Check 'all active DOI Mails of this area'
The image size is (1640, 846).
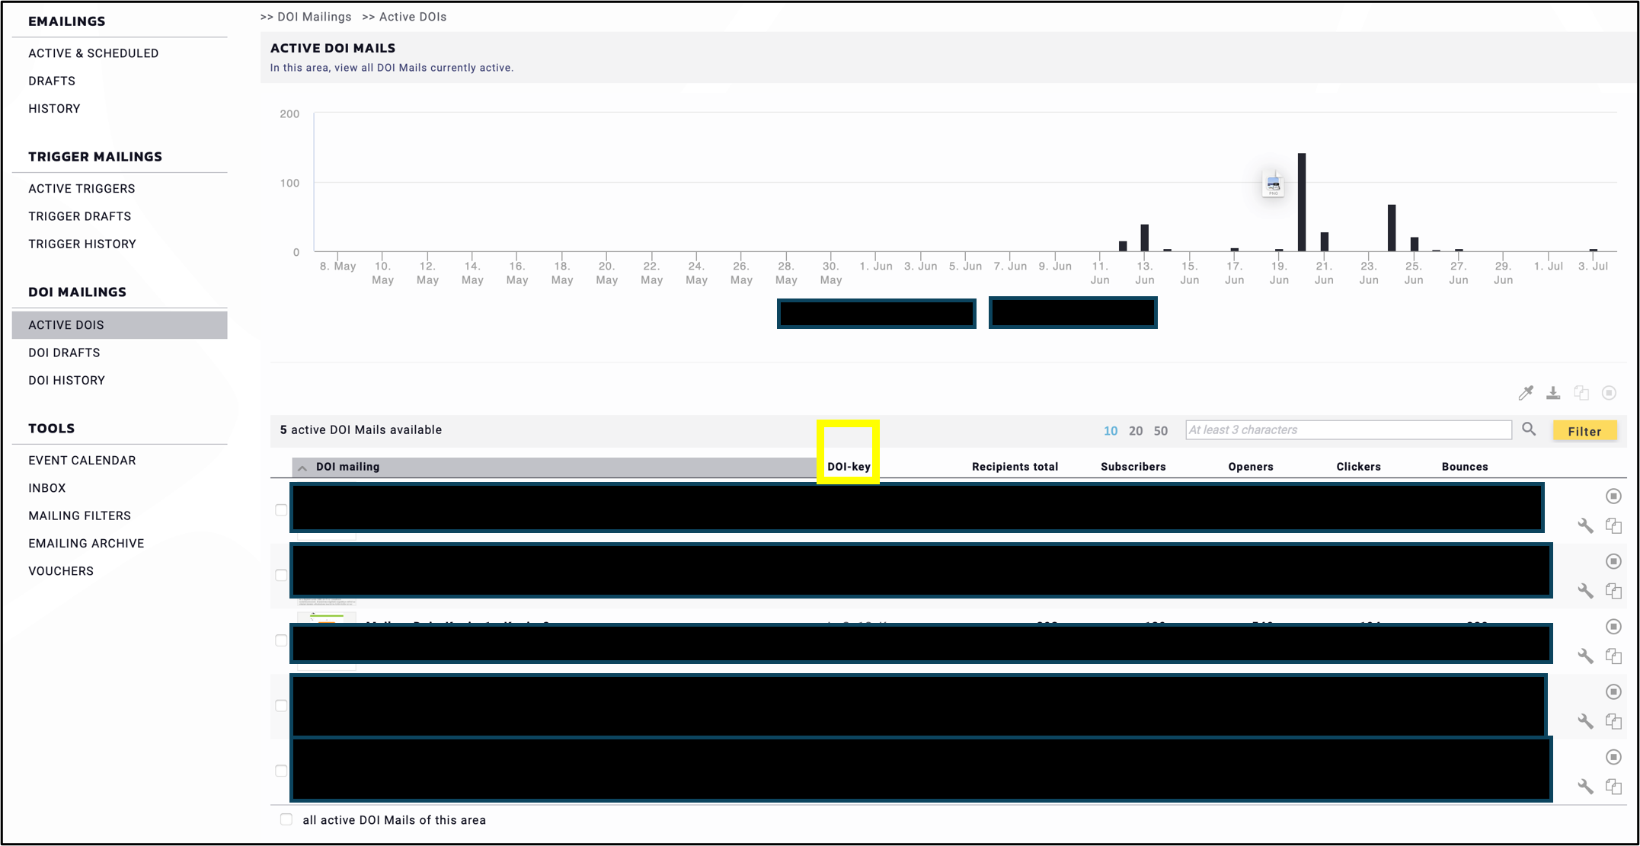tap(286, 819)
